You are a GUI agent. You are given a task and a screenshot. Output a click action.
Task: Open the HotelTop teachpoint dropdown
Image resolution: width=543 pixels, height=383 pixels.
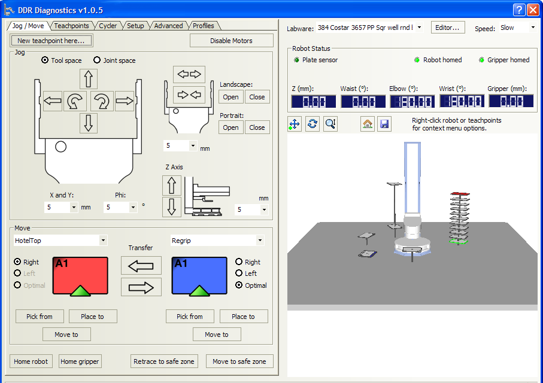[x=103, y=241]
